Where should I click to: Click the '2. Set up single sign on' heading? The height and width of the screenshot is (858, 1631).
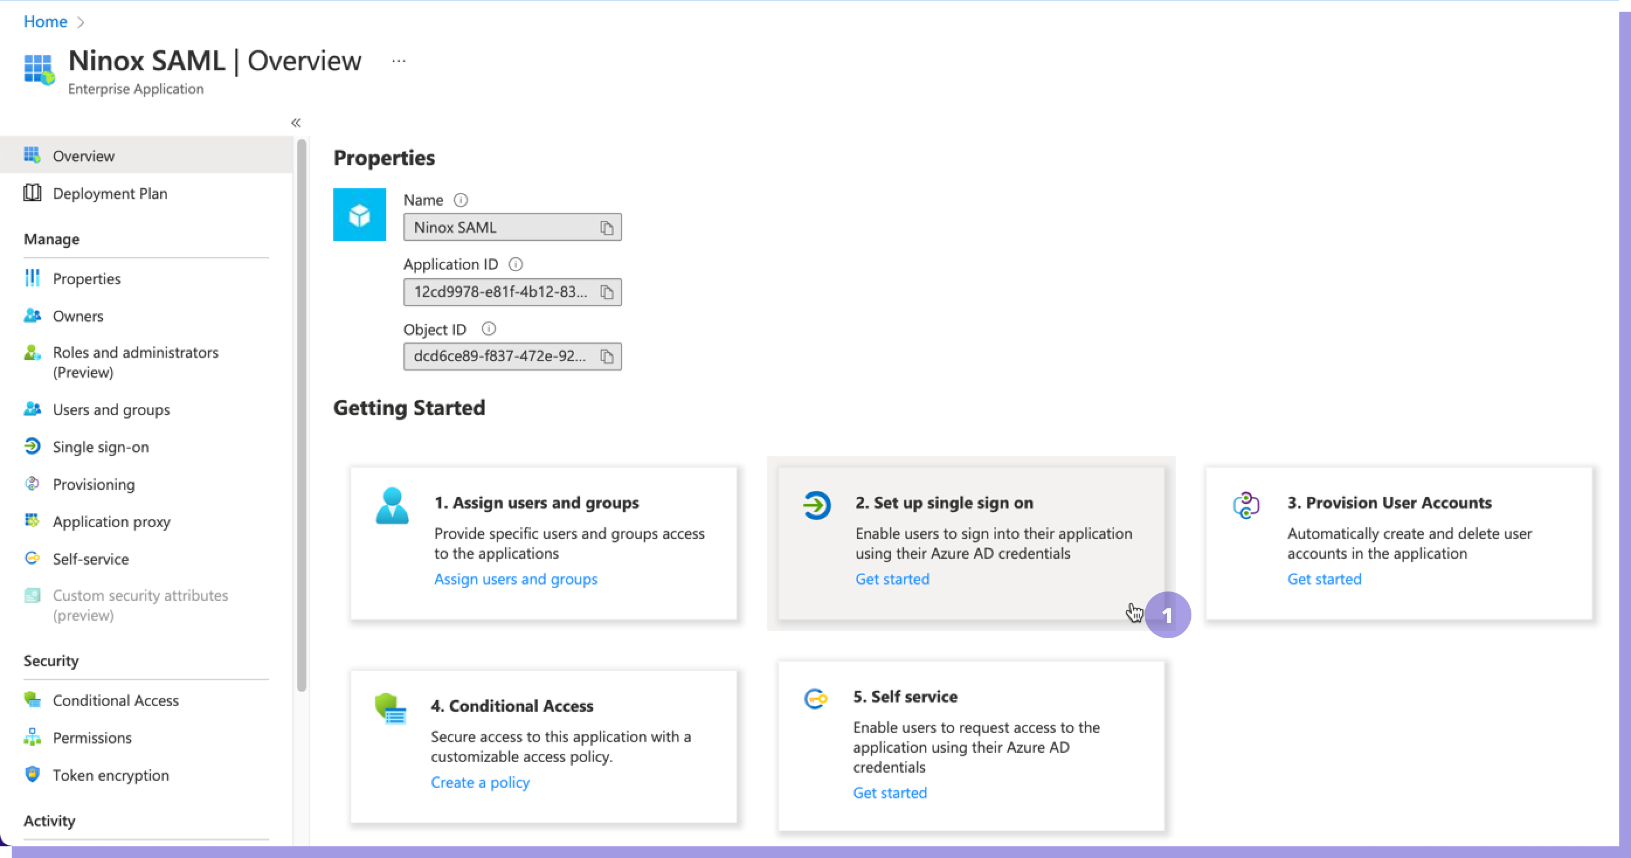click(x=944, y=503)
